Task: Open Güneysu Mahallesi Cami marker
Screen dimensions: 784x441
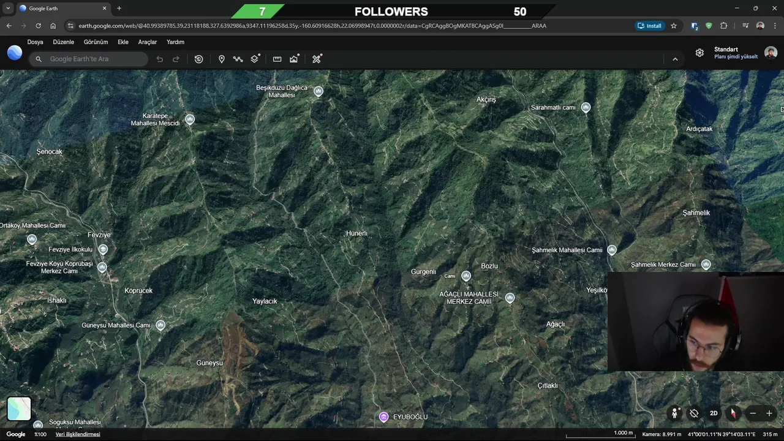Action: coord(160,325)
